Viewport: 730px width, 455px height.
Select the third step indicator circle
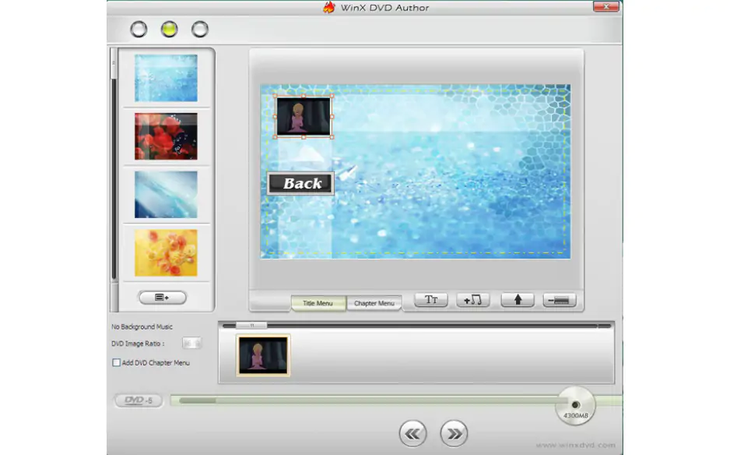click(200, 30)
